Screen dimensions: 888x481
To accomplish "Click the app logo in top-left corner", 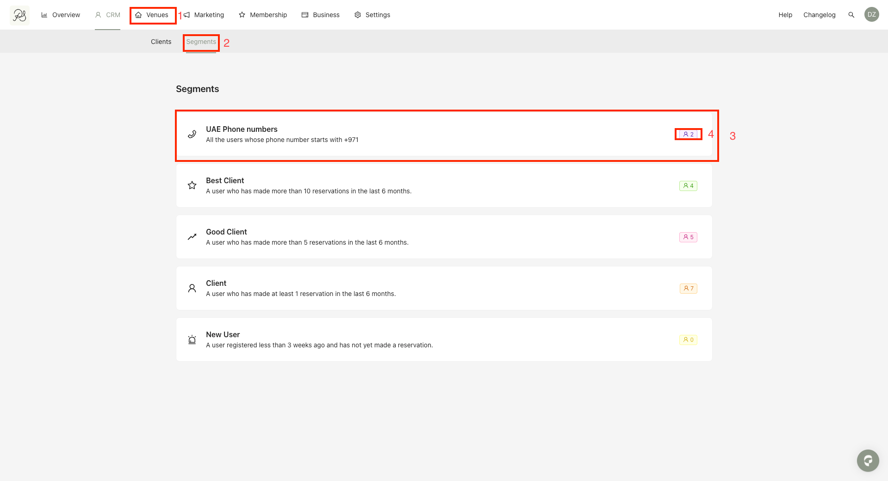I will point(19,15).
